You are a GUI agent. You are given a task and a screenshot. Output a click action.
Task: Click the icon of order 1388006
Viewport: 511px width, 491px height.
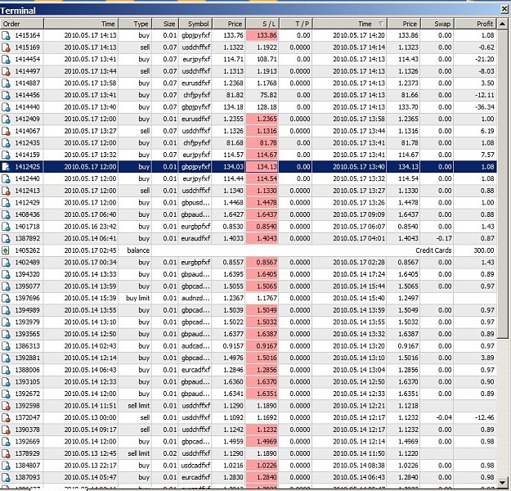6,370
